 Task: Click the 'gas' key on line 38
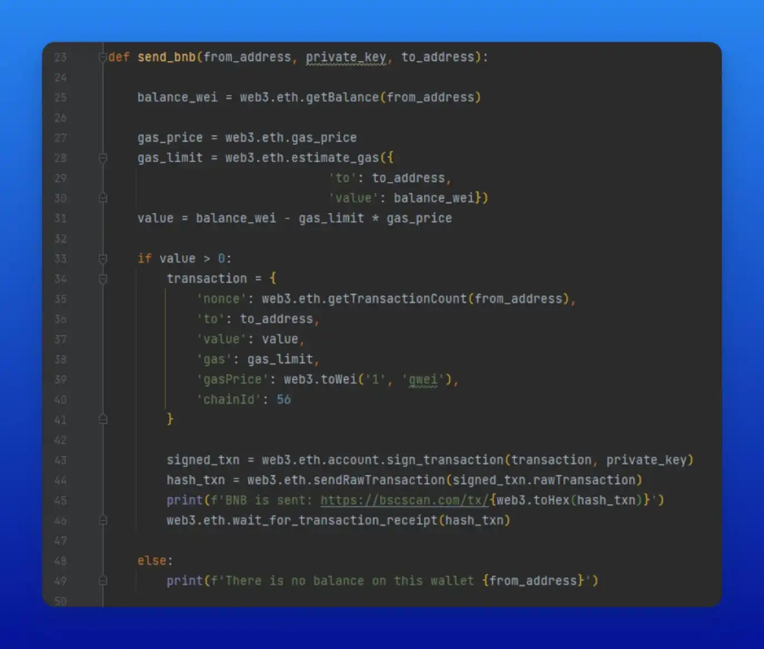pos(214,359)
